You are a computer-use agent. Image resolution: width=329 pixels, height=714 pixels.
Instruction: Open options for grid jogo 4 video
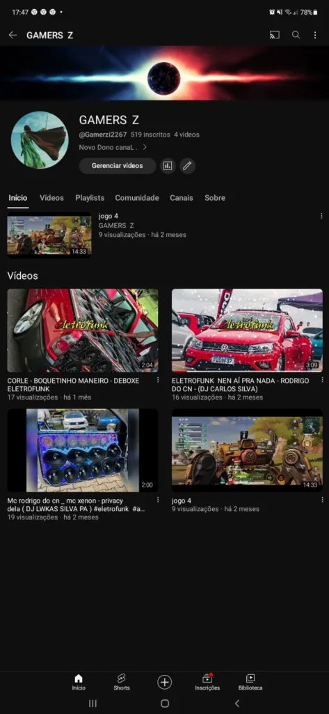322,500
